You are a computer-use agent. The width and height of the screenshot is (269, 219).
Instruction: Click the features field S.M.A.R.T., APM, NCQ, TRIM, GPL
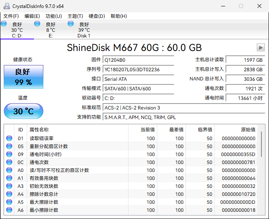tap(184, 117)
